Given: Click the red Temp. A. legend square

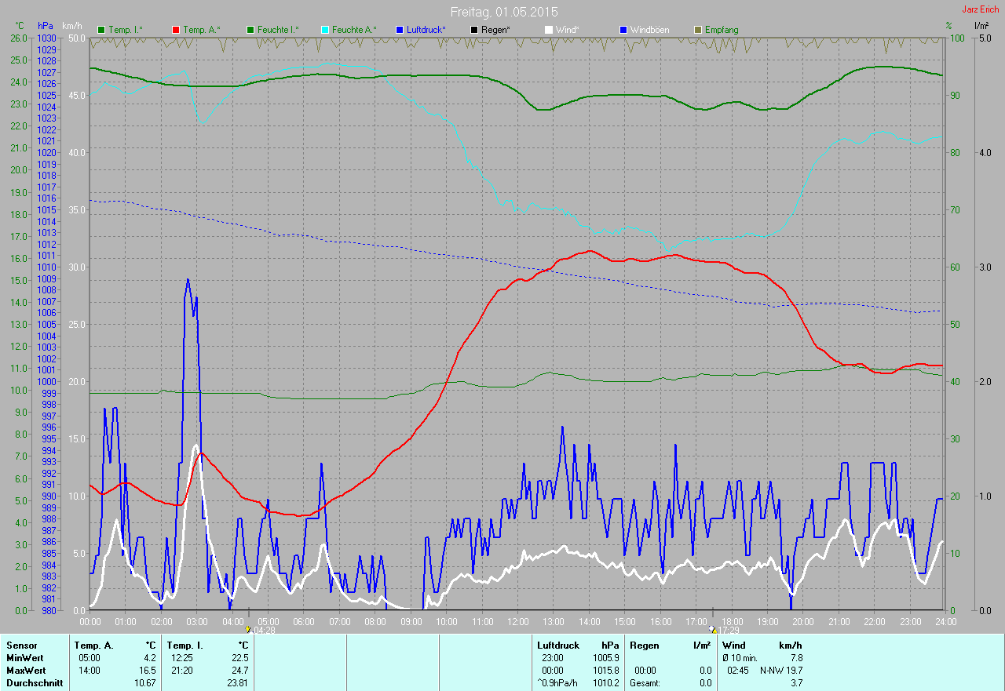Looking at the screenshot, I should point(176,30).
